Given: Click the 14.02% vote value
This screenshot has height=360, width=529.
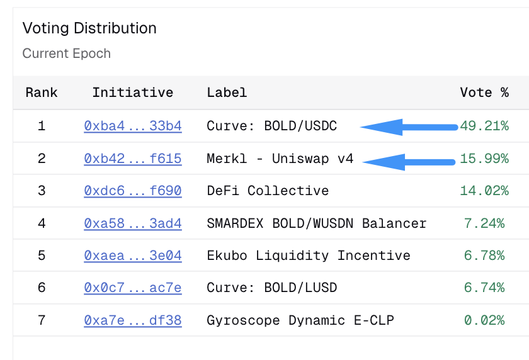Looking at the screenshot, I should [484, 191].
